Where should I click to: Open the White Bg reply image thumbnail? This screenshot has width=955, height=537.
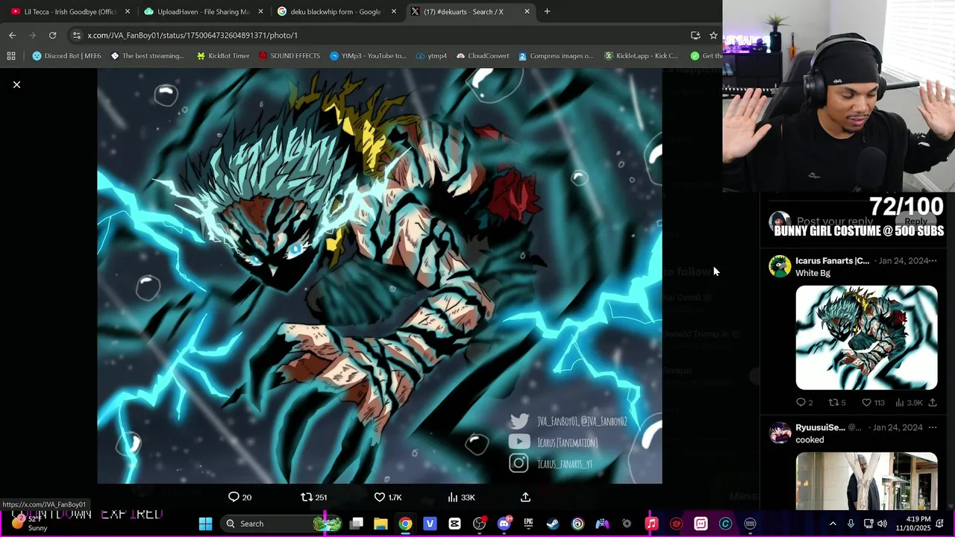click(x=866, y=338)
